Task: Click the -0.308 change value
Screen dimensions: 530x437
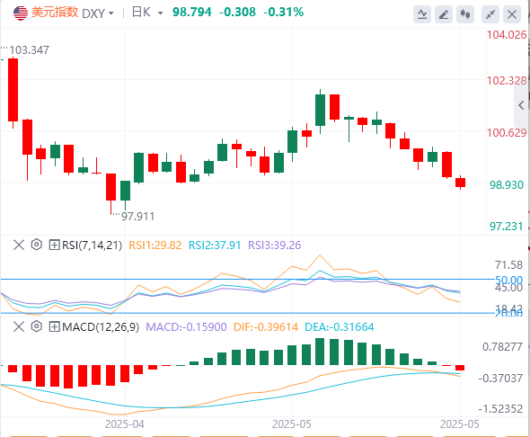Action: coord(237,13)
